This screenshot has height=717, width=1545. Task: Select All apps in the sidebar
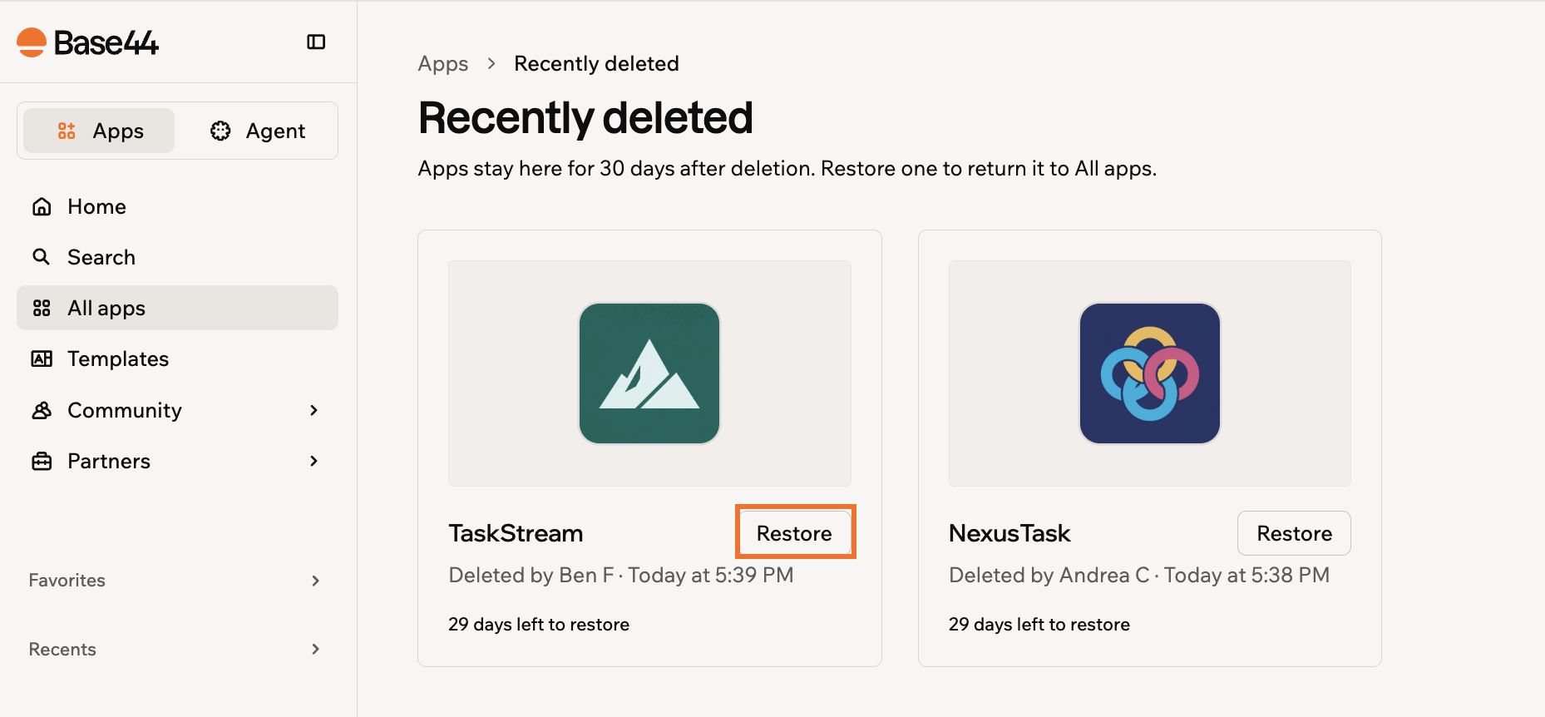click(177, 308)
